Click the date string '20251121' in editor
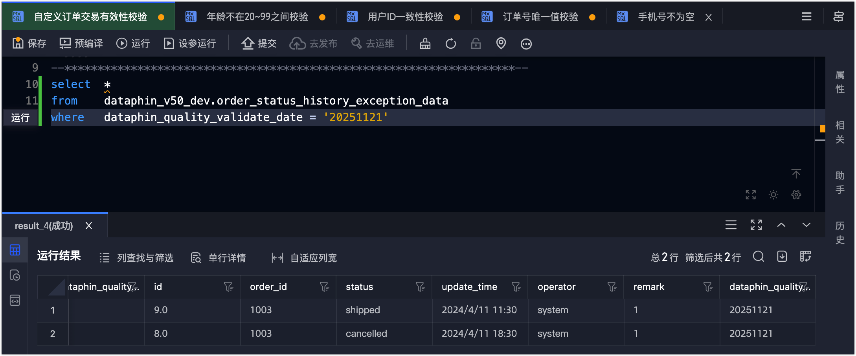Screen dimensions: 856x356 tap(356, 117)
